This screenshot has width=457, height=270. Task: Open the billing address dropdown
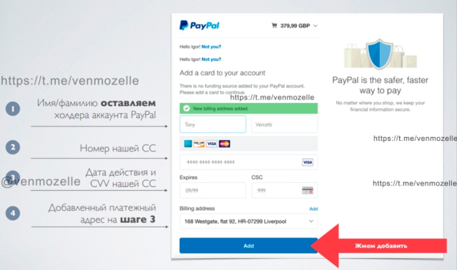[248, 221]
